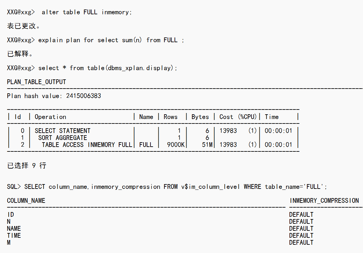
Task: Click the PLAN_TABLE_OUTPUT heading
Action: (x=36, y=82)
